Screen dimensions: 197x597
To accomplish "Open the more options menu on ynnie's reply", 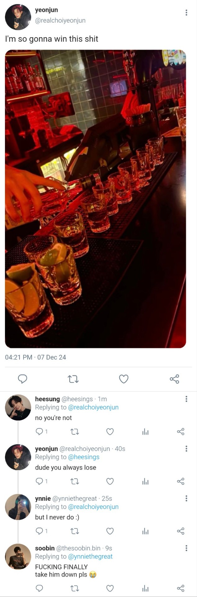I will [186, 498].
